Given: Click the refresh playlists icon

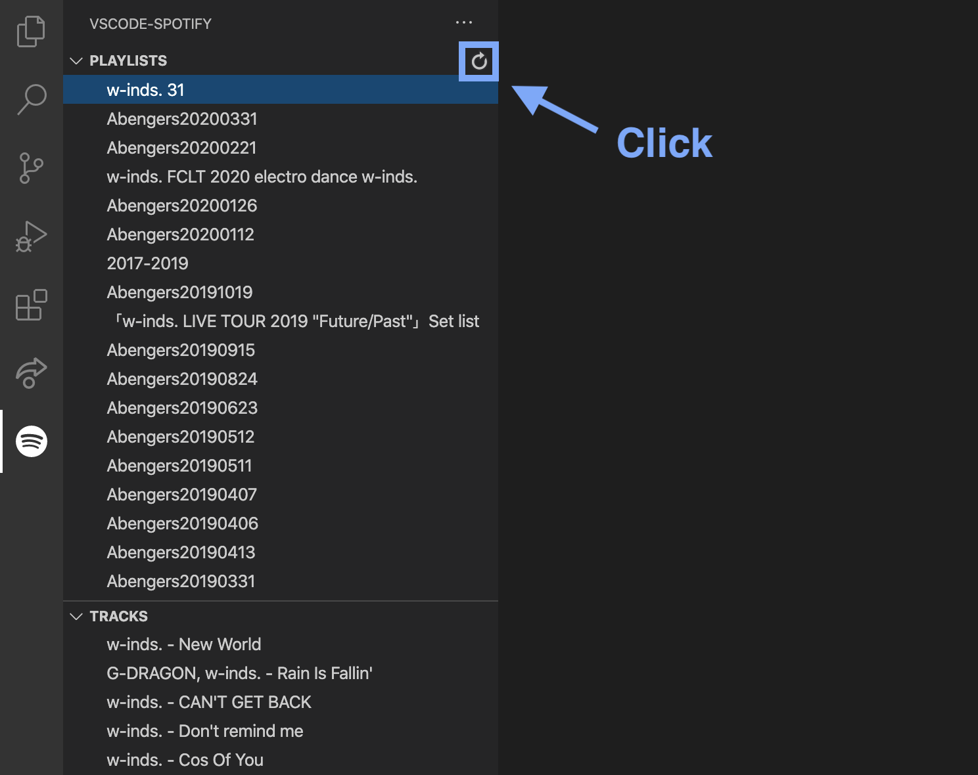Looking at the screenshot, I should [478, 61].
